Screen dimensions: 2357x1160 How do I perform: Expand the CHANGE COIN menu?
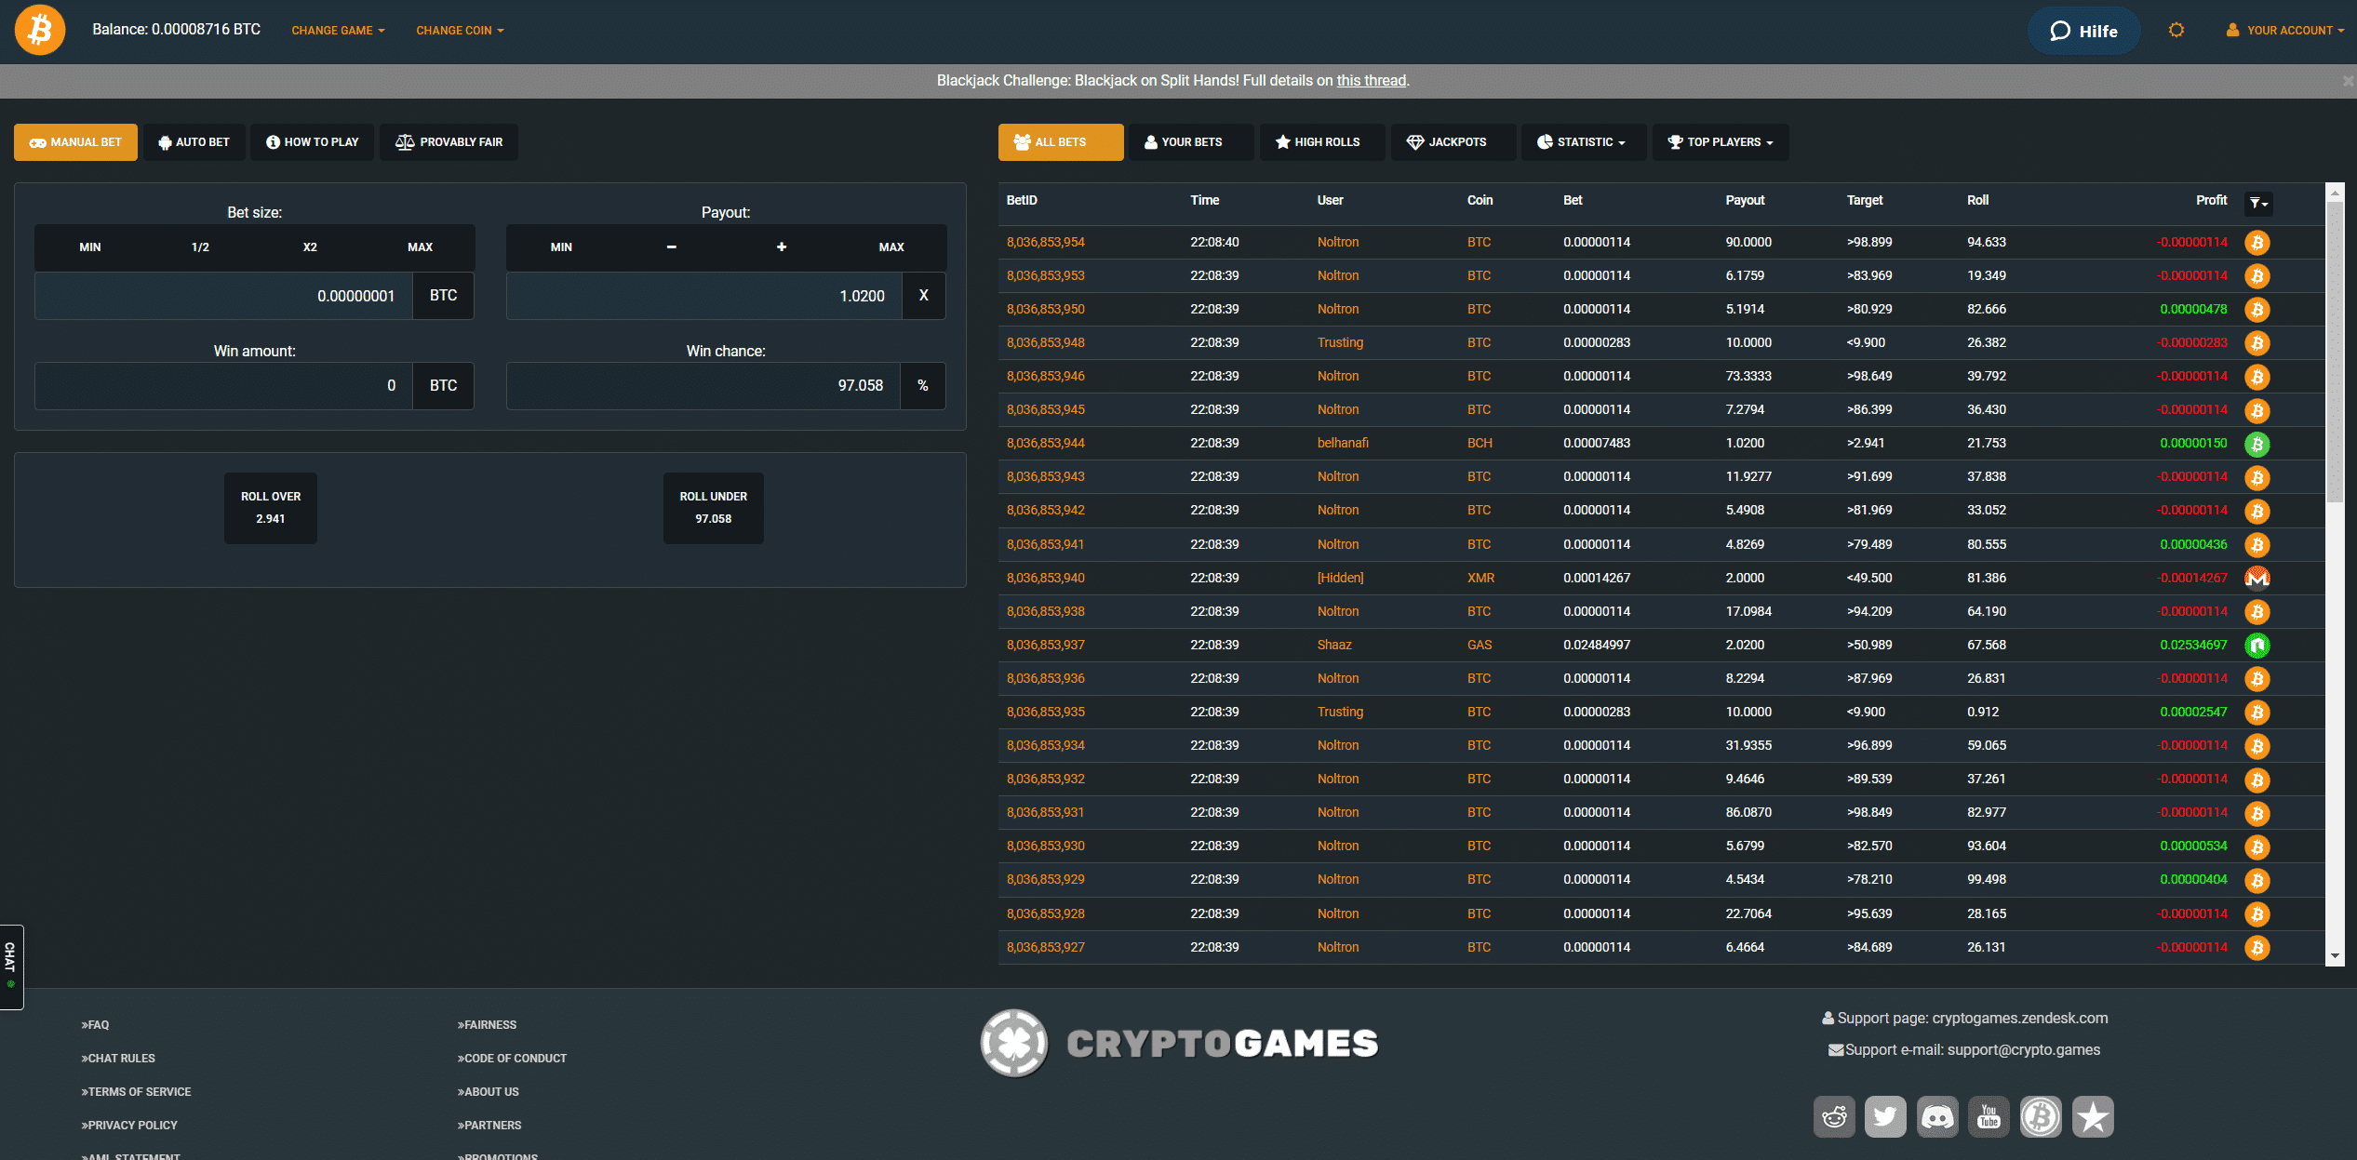460,31
